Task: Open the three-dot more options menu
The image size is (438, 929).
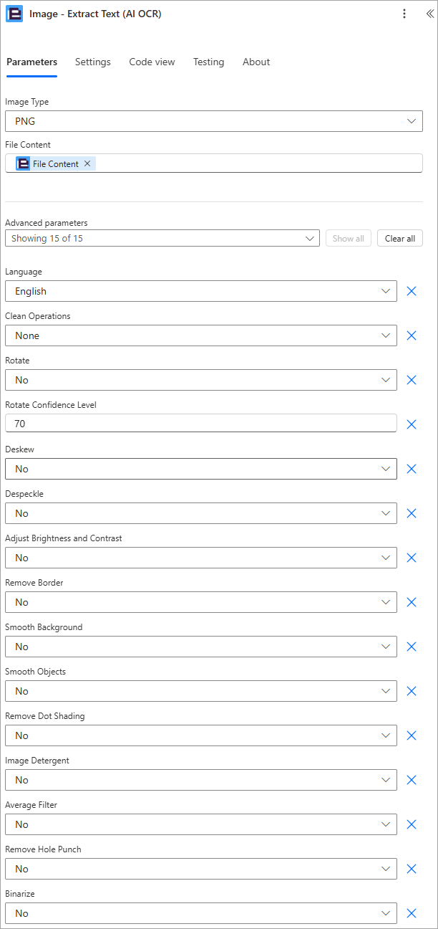Action: click(x=404, y=14)
